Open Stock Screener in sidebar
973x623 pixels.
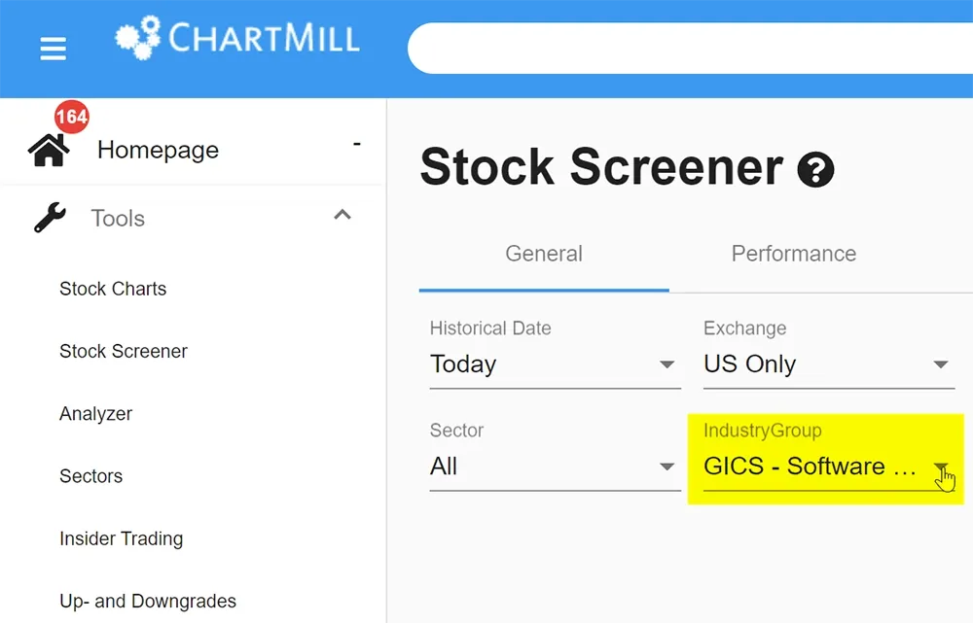[124, 352]
